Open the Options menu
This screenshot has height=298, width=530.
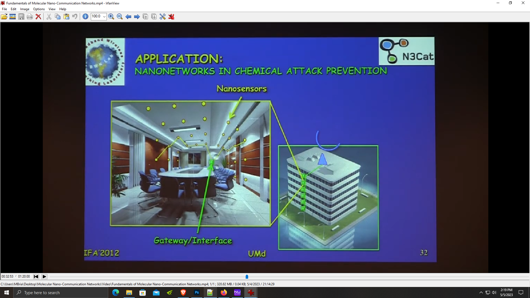point(39,9)
